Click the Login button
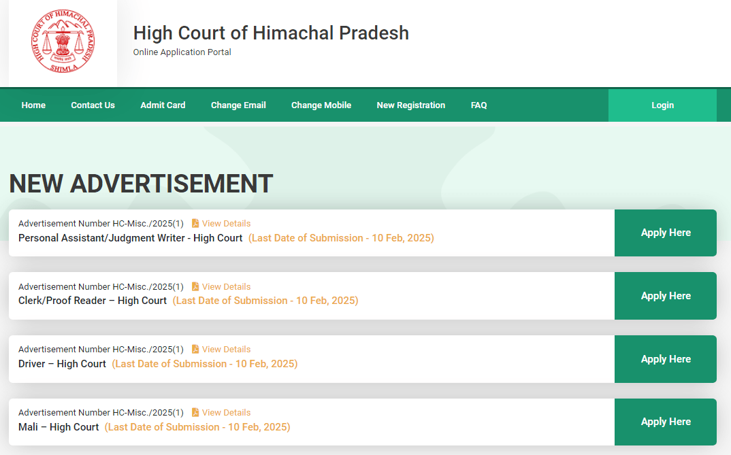 (662, 105)
